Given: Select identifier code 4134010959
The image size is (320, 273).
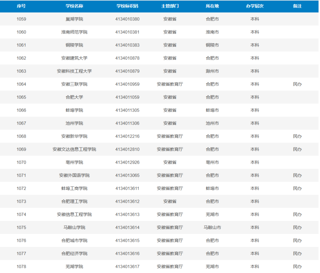Looking at the screenshot, I should pos(127,84).
